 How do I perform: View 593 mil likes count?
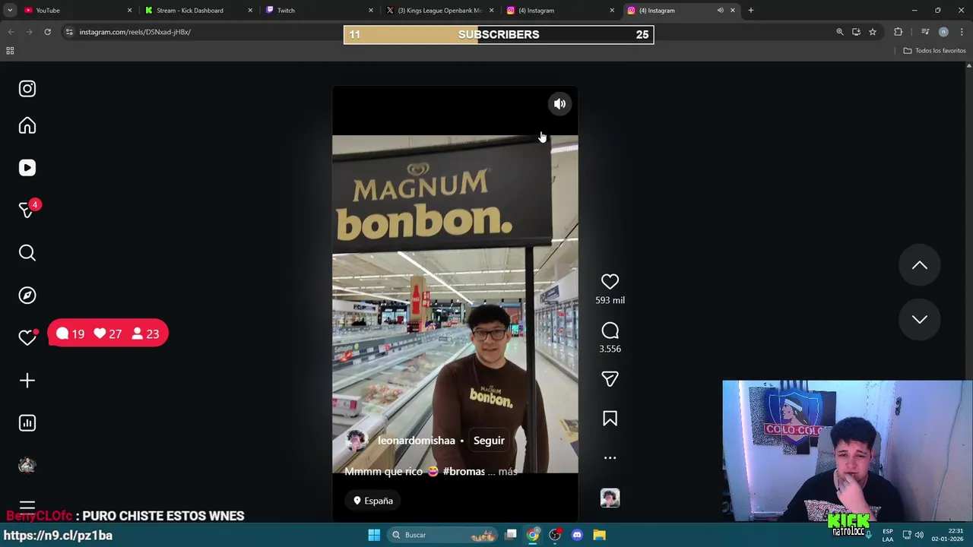tap(610, 300)
